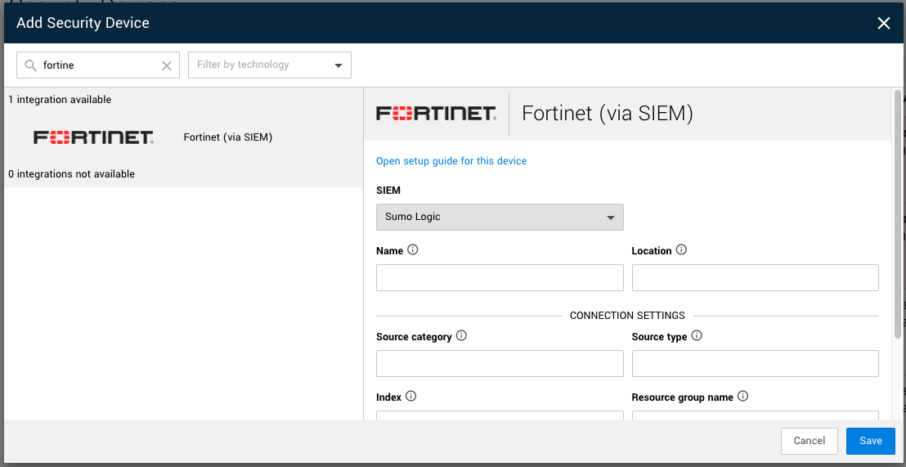Click the 'CONNECTION SETTINGS' section heading
Viewport: 906px width, 467px height.
627,316
